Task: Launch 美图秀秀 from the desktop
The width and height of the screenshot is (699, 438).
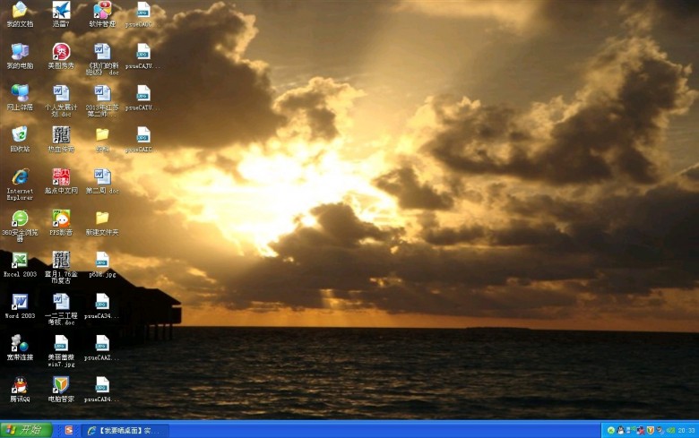Action: click(61, 52)
